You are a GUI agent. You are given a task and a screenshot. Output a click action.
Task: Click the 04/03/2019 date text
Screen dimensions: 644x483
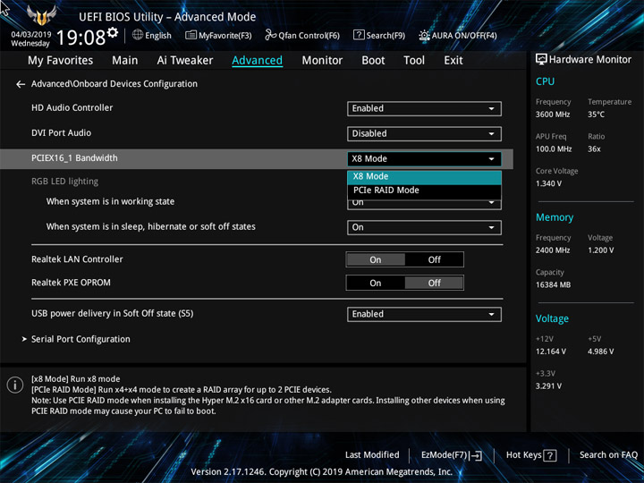coord(31,35)
